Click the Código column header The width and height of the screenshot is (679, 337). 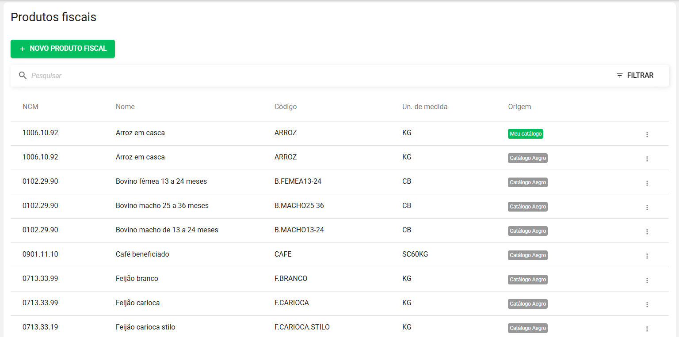[286, 106]
